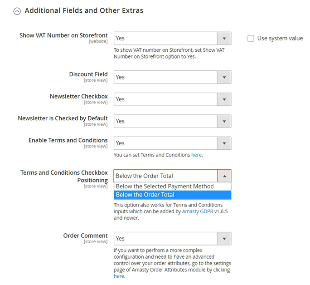The image size is (310, 285).
Task: Collapse the Additional Fields and Other Extras section
Action: (17, 11)
